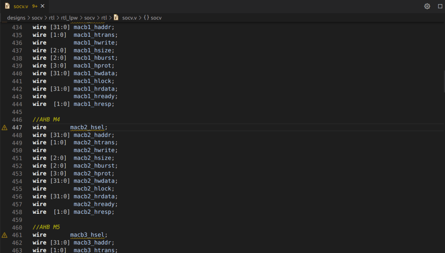Image resolution: width=445 pixels, height=253 pixels.
Task: Expand the rtl_lpw breadcrumb segment
Action: pyautogui.click(x=69, y=18)
